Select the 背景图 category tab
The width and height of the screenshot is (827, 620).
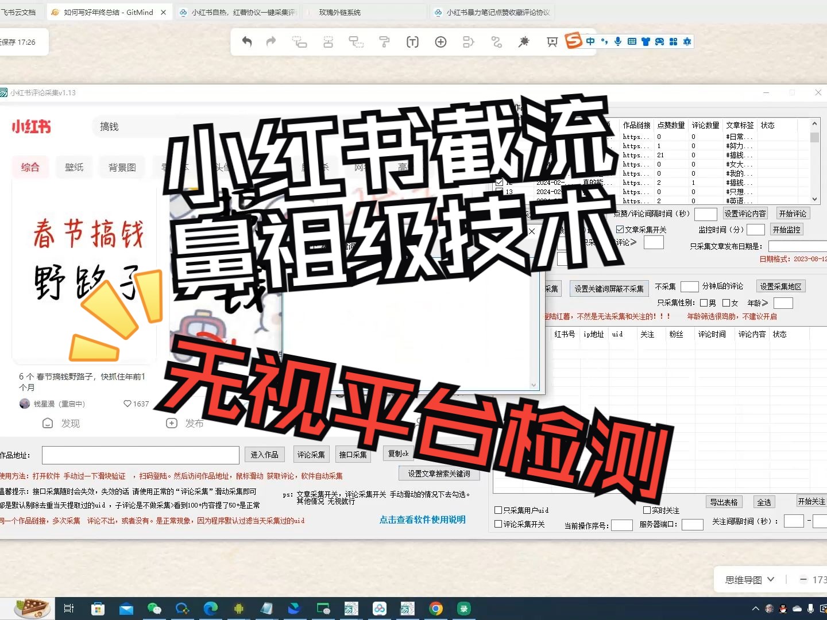tap(122, 167)
